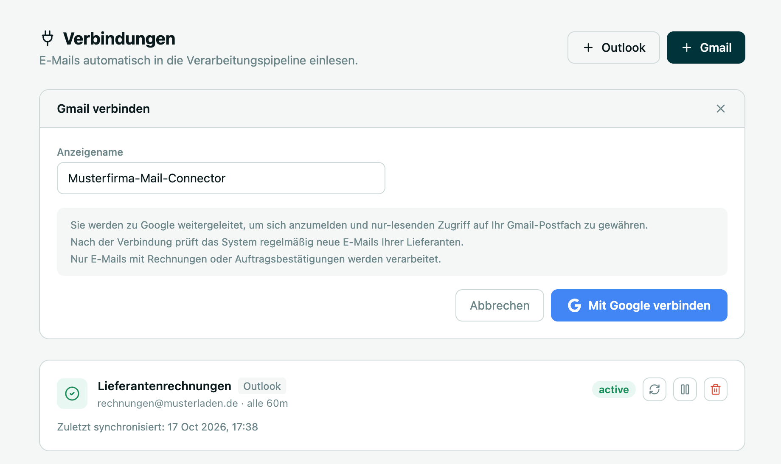Click the 'Sie werden zu Google weitergeleitet' info line
The height and width of the screenshot is (464, 781).
click(359, 225)
